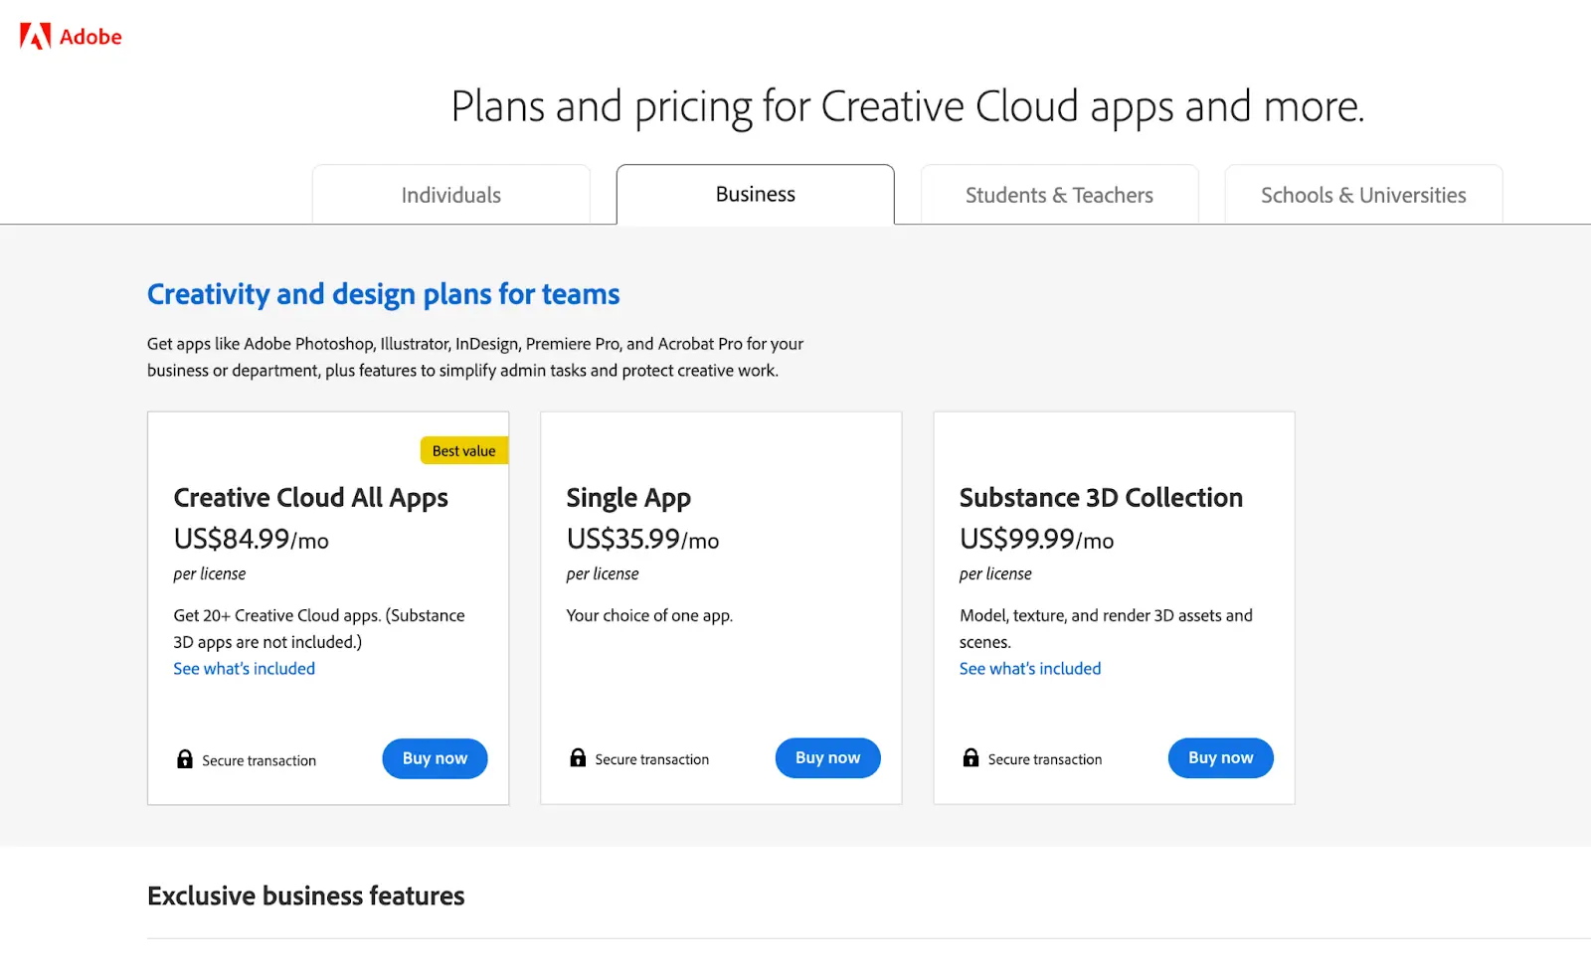
Task: Click the Single App plan heading
Action: (627, 498)
